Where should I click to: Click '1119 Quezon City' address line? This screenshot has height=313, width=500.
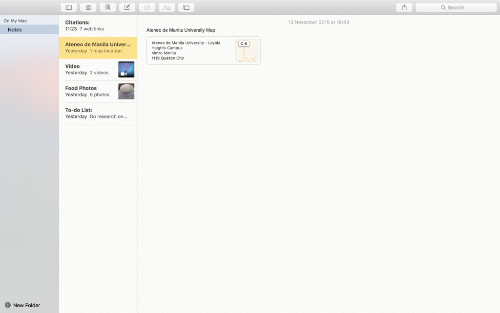click(168, 58)
